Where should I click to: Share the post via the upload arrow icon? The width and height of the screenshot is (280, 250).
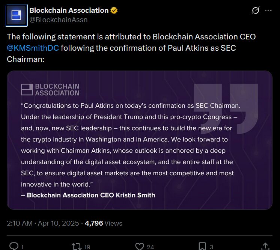tap(265, 246)
